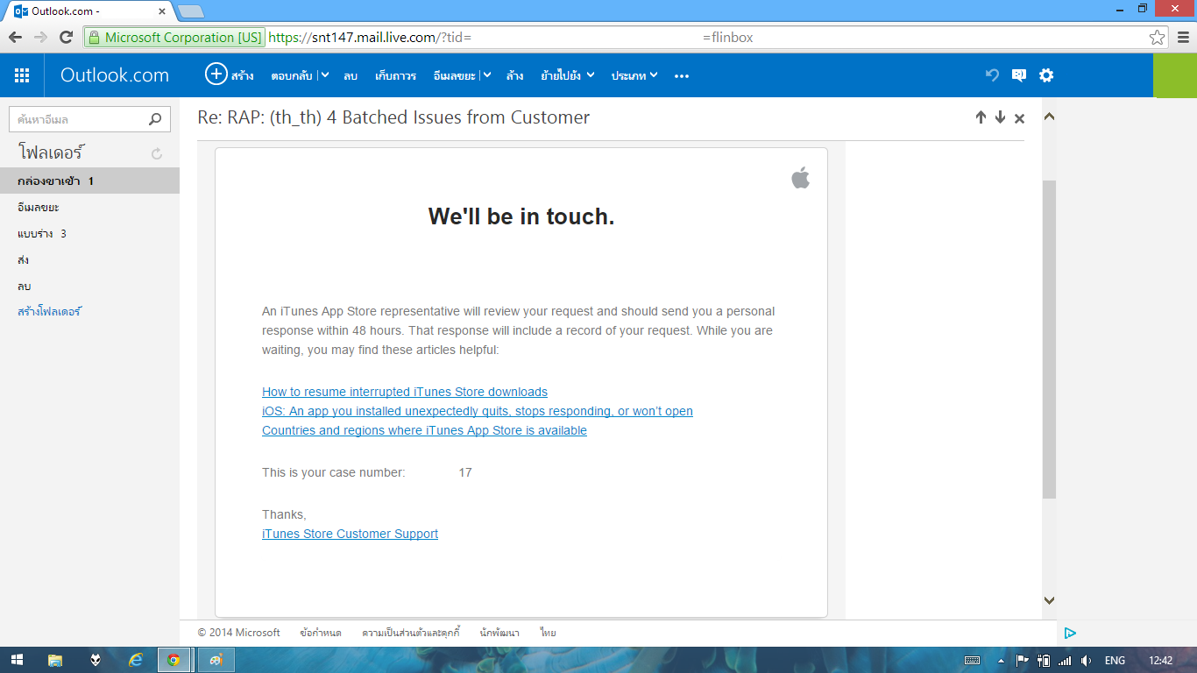Click the plus icon to compose new mail

tap(216, 74)
